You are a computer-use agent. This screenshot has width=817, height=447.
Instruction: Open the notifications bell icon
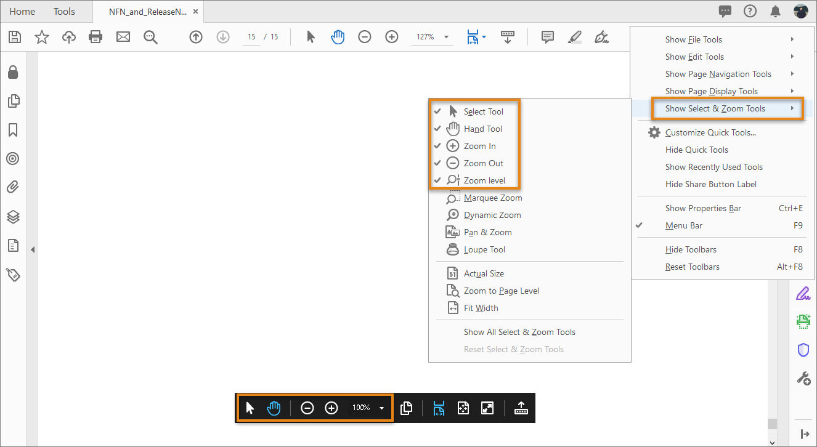[x=776, y=11]
